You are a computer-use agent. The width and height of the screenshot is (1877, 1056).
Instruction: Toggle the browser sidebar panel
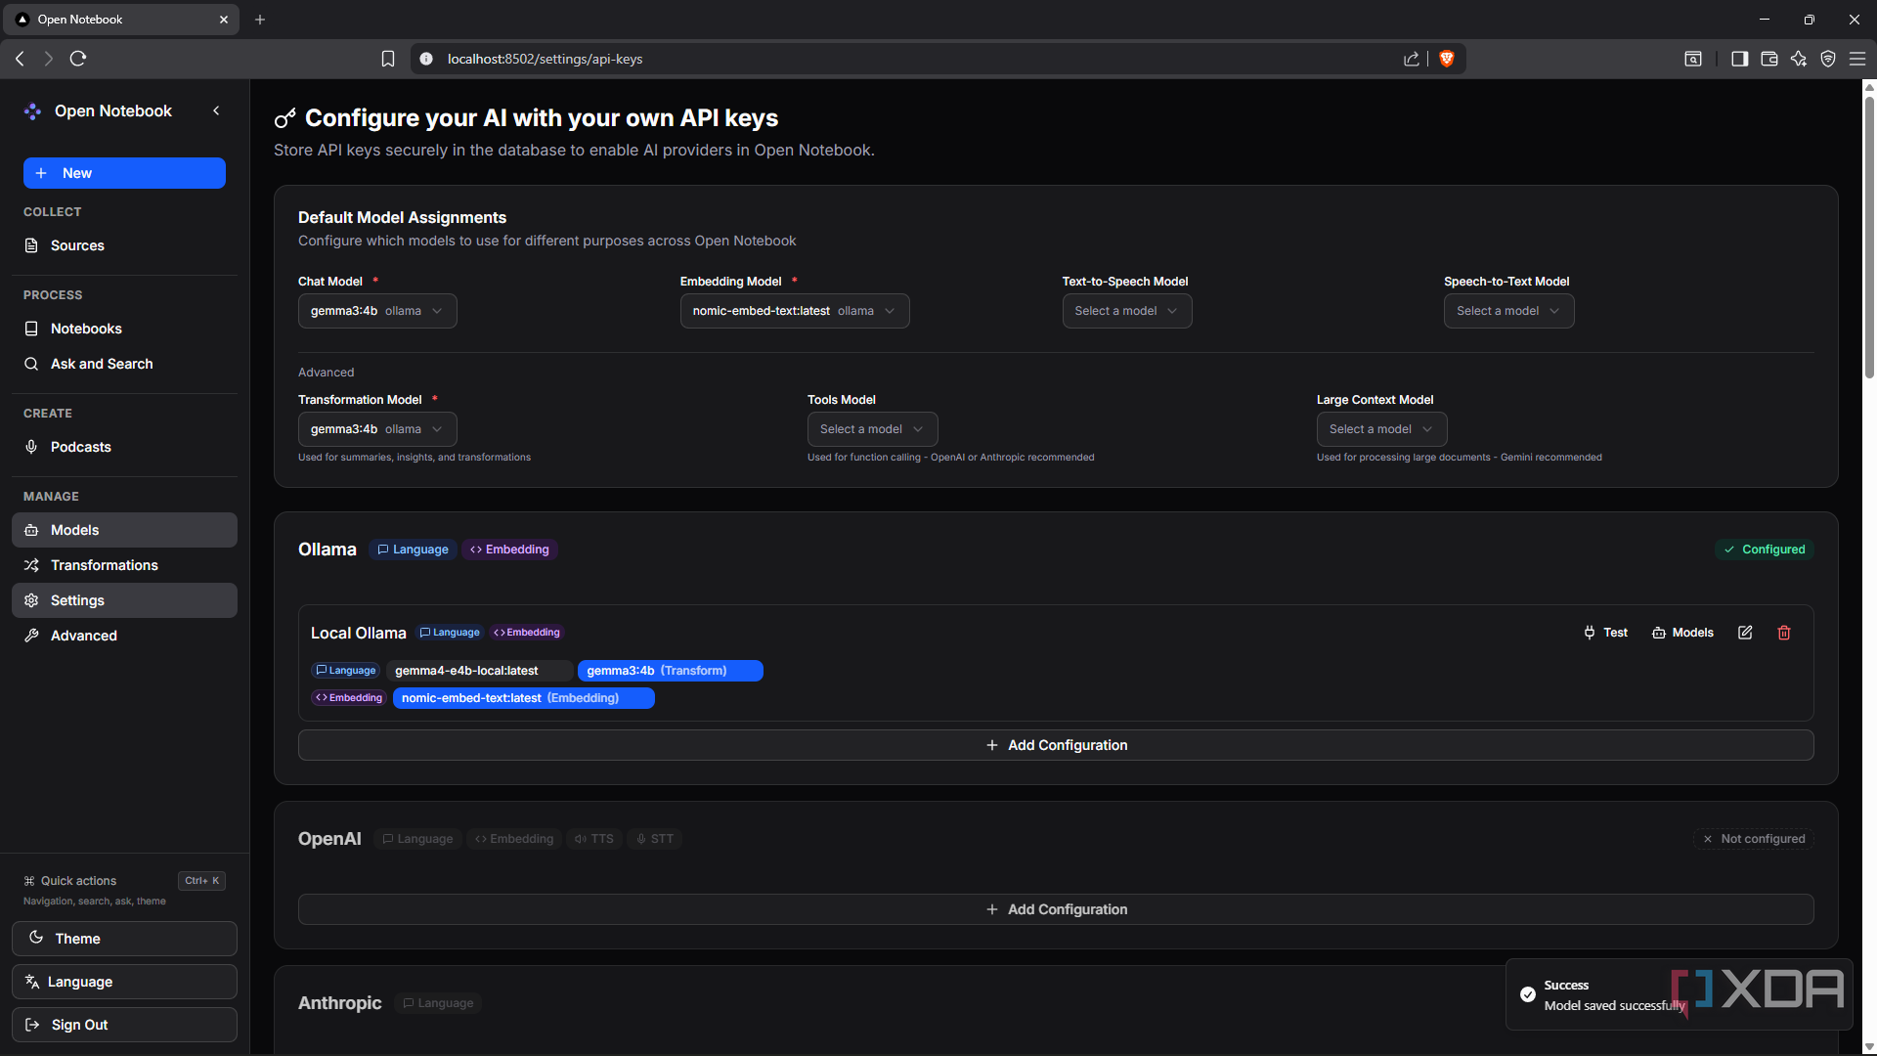(x=1739, y=59)
